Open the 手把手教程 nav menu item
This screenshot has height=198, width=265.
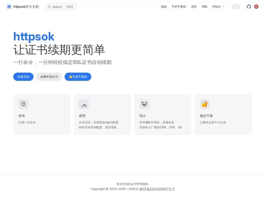[179, 7]
